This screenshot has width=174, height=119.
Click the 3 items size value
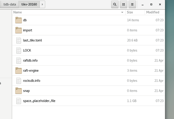(132, 71)
